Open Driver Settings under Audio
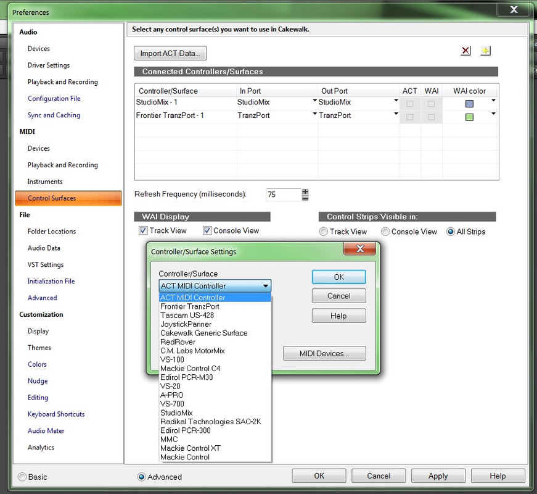Image resolution: width=537 pixels, height=494 pixels. (49, 65)
